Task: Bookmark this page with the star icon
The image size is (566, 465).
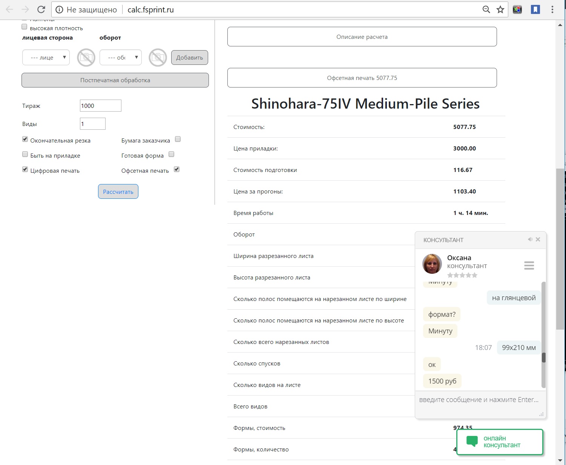Action: coord(500,10)
